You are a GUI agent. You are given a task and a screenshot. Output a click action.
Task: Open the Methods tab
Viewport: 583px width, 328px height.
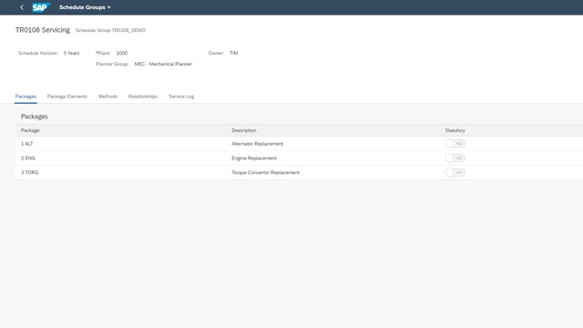[x=107, y=97]
